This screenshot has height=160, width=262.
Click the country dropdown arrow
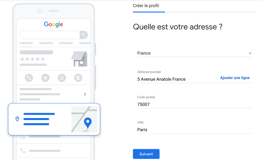[250, 53]
